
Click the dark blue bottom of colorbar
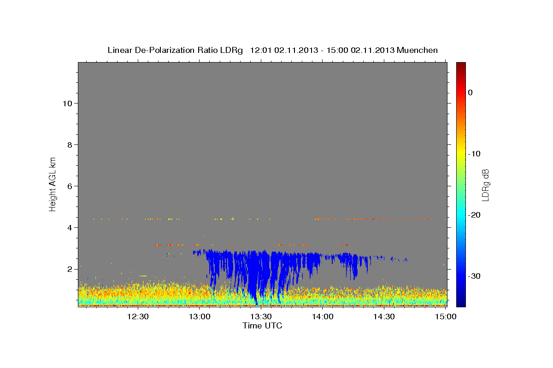461,301
